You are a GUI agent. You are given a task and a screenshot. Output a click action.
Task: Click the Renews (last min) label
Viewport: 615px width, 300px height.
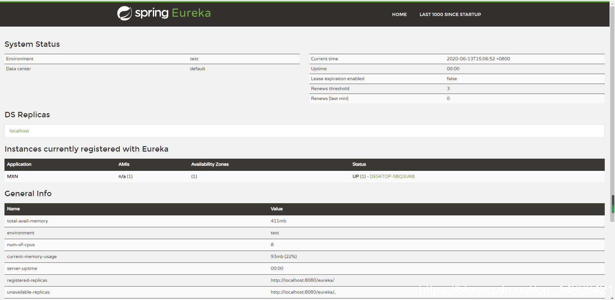pos(329,98)
